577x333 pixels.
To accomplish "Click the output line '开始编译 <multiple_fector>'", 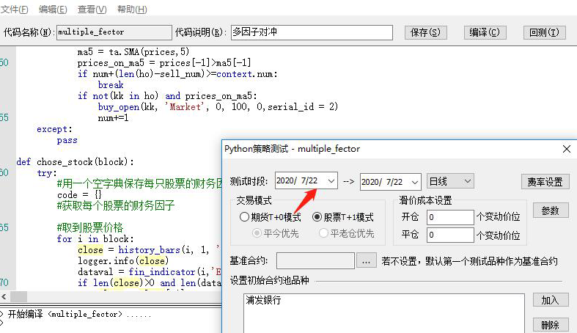I will pos(79,314).
